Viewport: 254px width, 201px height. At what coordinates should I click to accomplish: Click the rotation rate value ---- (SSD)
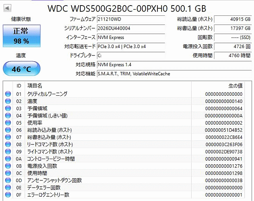pos(233,38)
